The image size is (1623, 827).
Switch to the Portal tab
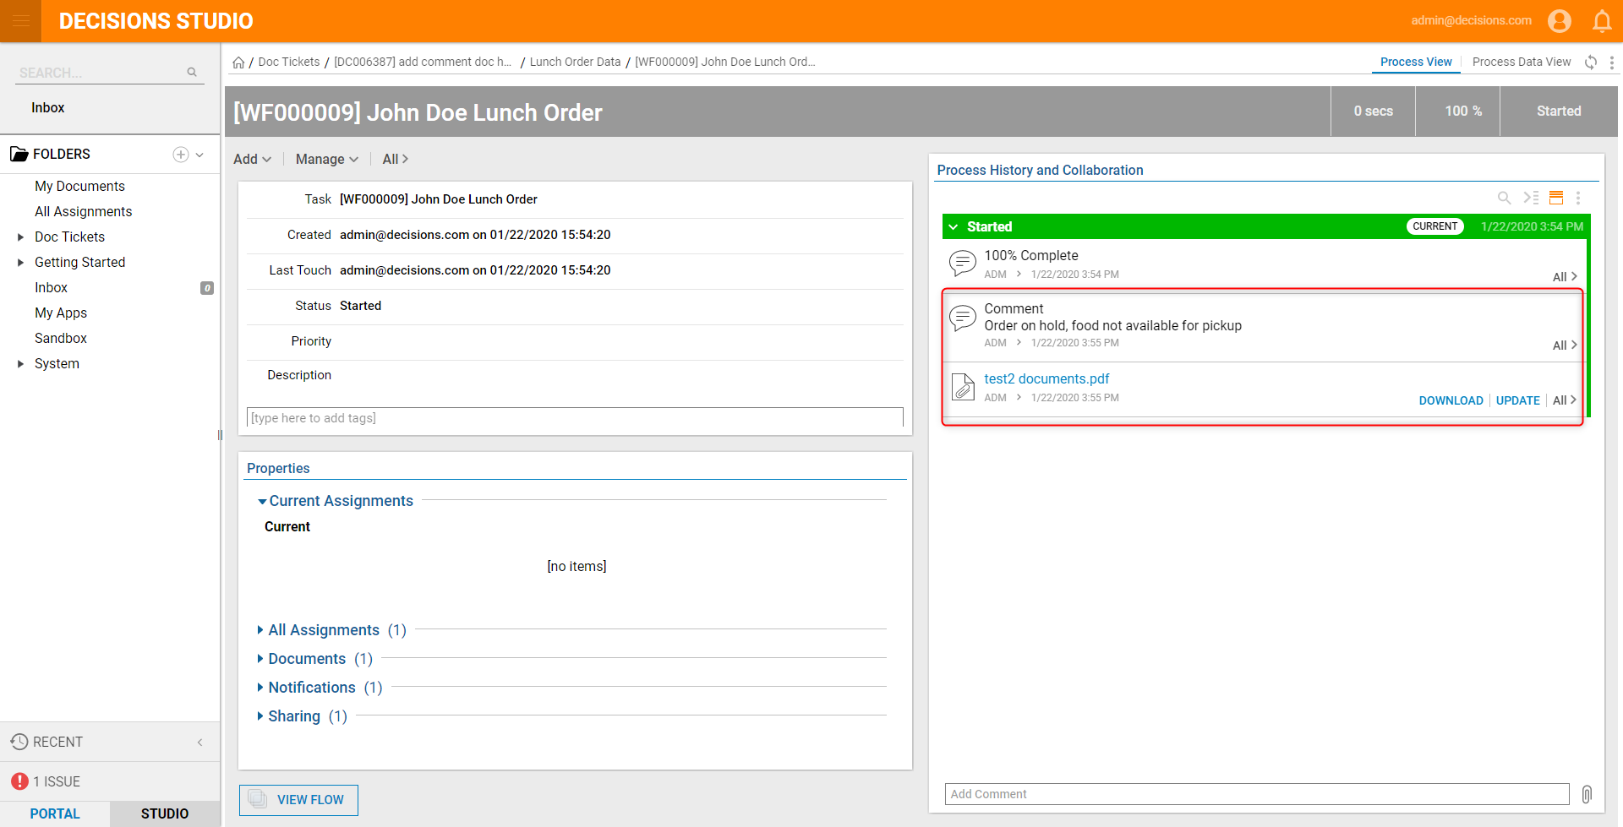(x=55, y=813)
